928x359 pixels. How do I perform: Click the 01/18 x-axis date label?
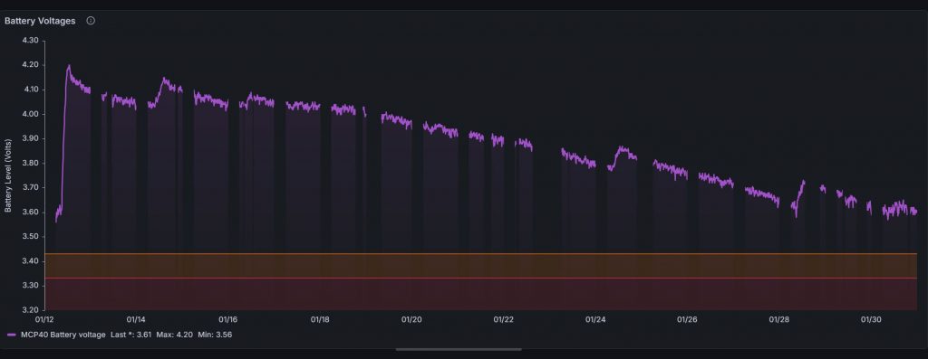pos(320,319)
